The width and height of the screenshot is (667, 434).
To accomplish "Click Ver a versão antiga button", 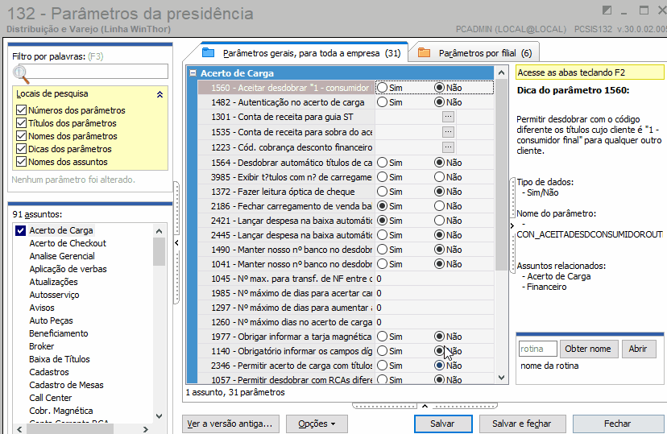I will (230, 424).
